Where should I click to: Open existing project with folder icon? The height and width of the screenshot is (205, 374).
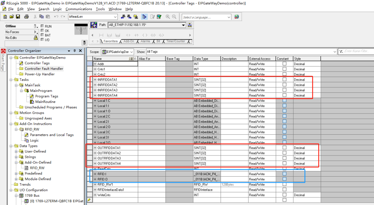click(x=12, y=17)
